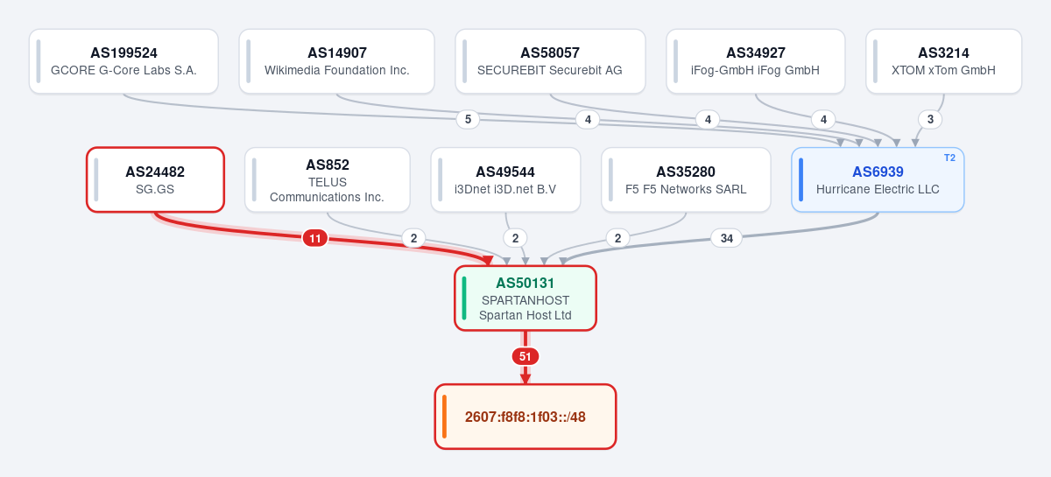Viewport: 1051px width, 477px height.
Task: Click the AS49544 i3Dnet node
Action: coord(505,179)
